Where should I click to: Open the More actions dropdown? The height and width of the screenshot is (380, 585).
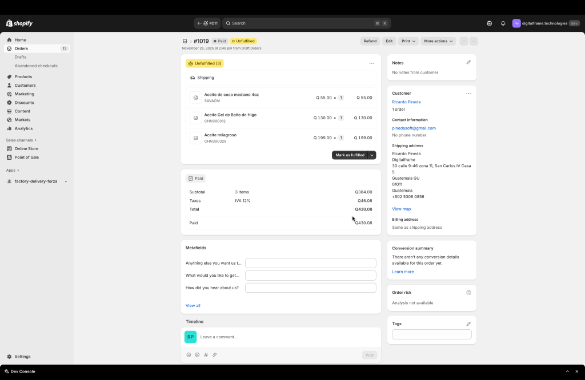(x=438, y=41)
